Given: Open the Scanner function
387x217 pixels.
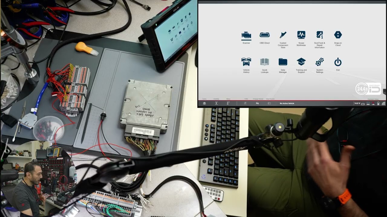Looking at the screenshot, I should (x=246, y=37).
